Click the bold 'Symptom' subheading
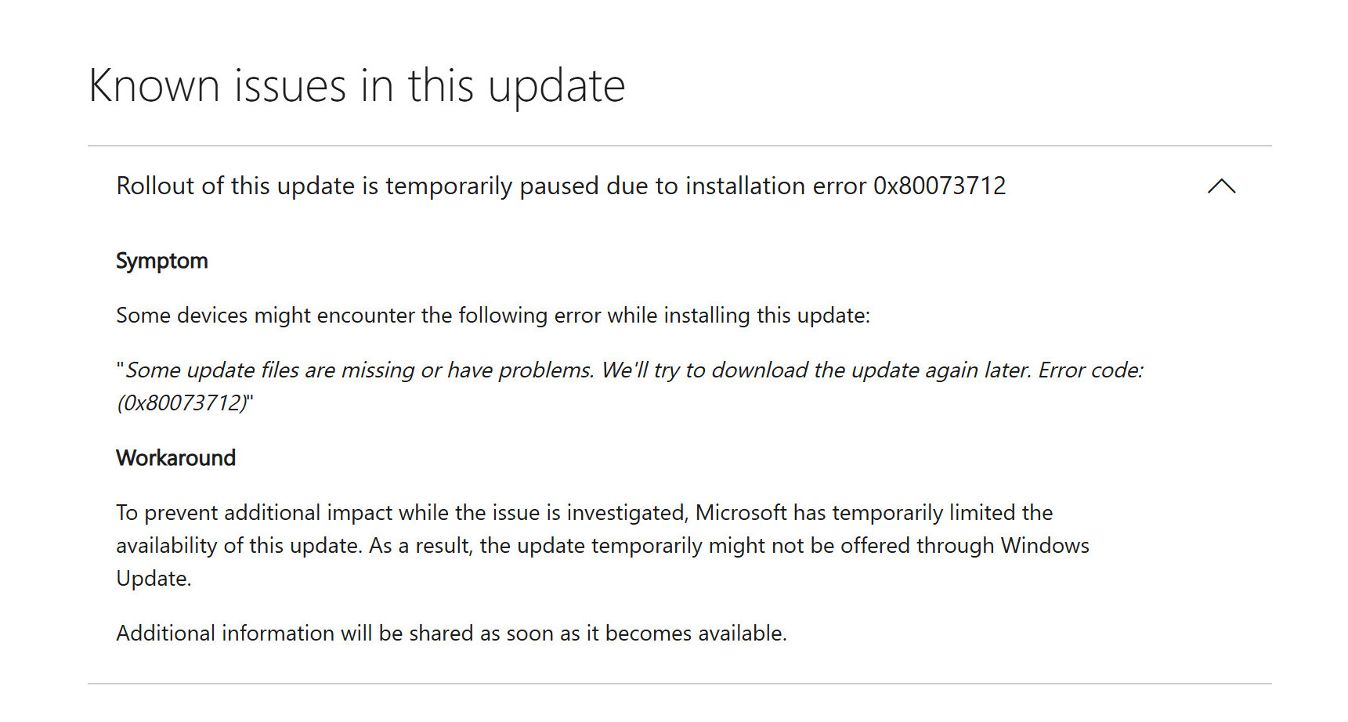The width and height of the screenshot is (1348, 722). 162,261
